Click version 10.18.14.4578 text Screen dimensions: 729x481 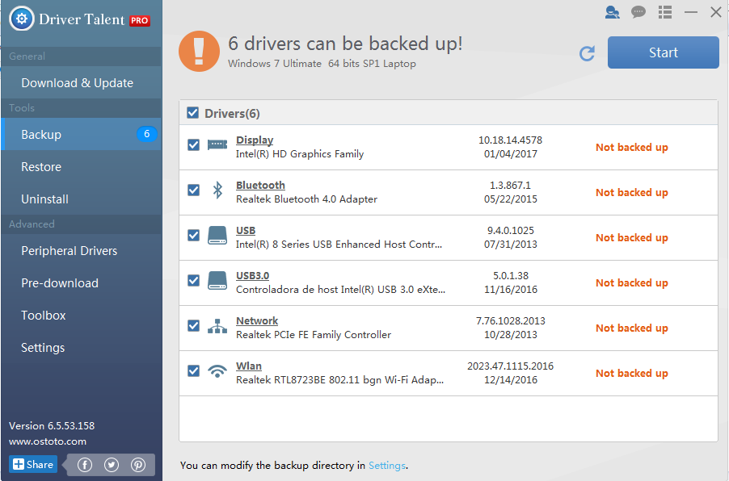coord(511,140)
